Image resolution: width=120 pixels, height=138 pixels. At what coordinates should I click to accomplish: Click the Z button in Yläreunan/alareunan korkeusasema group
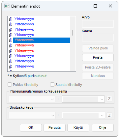109,99
